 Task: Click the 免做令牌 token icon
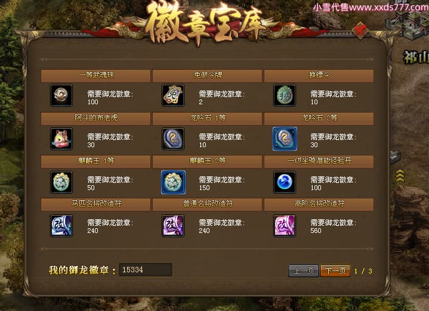point(173,95)
